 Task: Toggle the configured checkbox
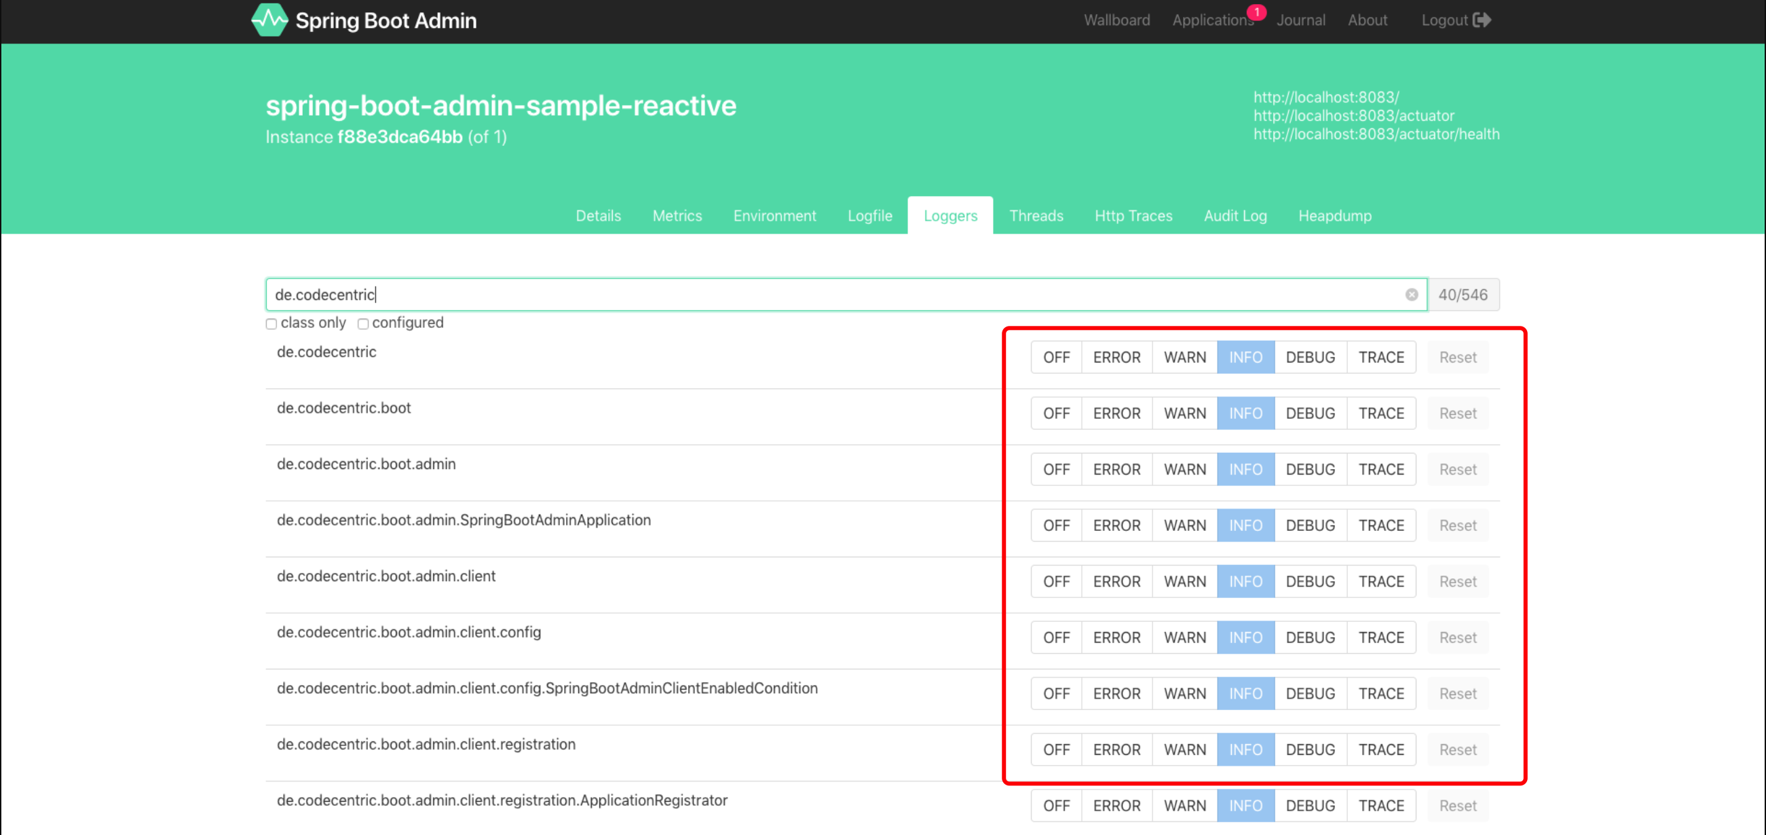click(362, 324)
